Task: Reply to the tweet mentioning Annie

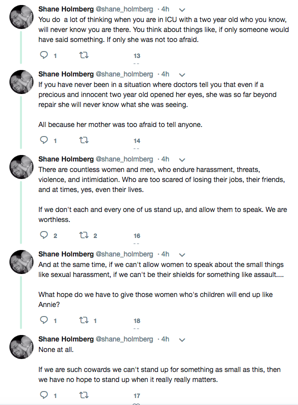Action: (x=44, y=320)
